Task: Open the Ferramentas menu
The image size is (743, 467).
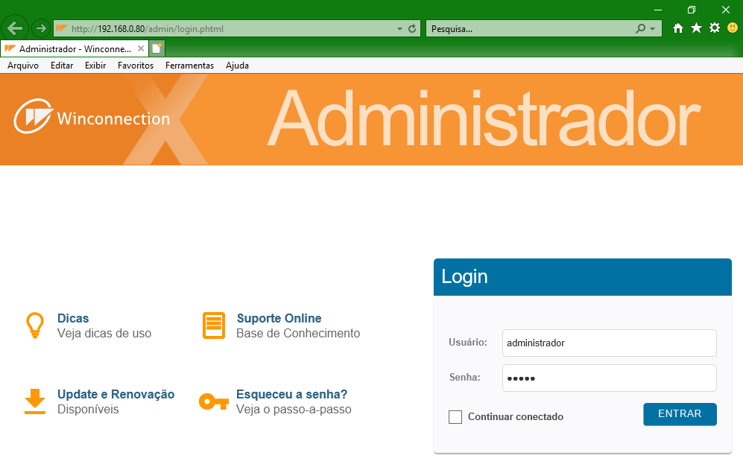Action: tap(189, 66)
